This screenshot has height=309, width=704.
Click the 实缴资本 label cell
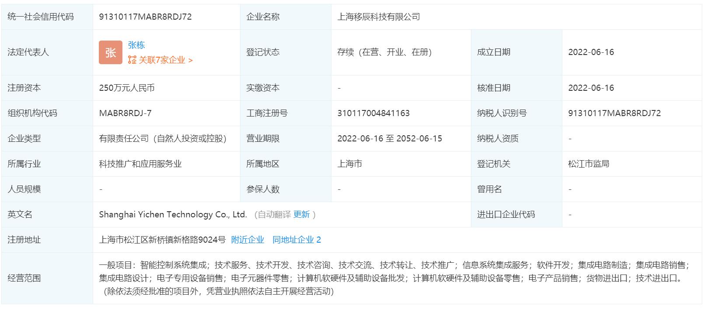point(286,88)
